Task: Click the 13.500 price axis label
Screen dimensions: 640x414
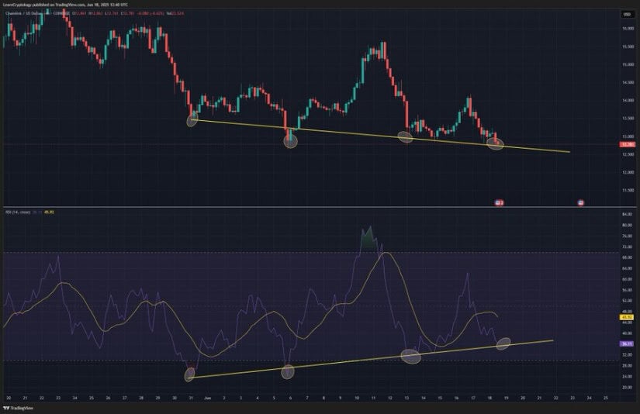Action: (628, 119)
